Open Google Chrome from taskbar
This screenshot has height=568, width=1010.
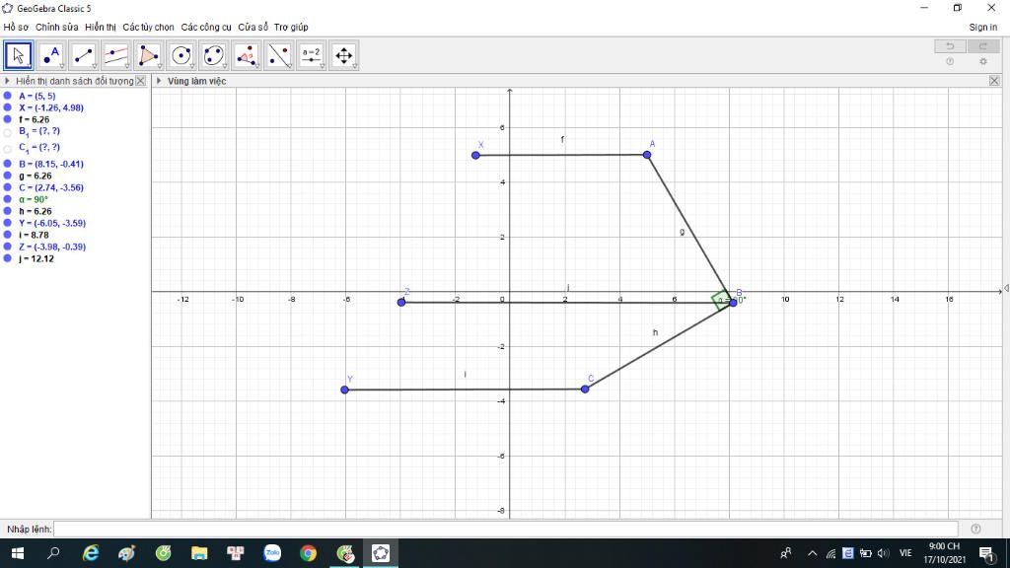[x=309, y=553]
